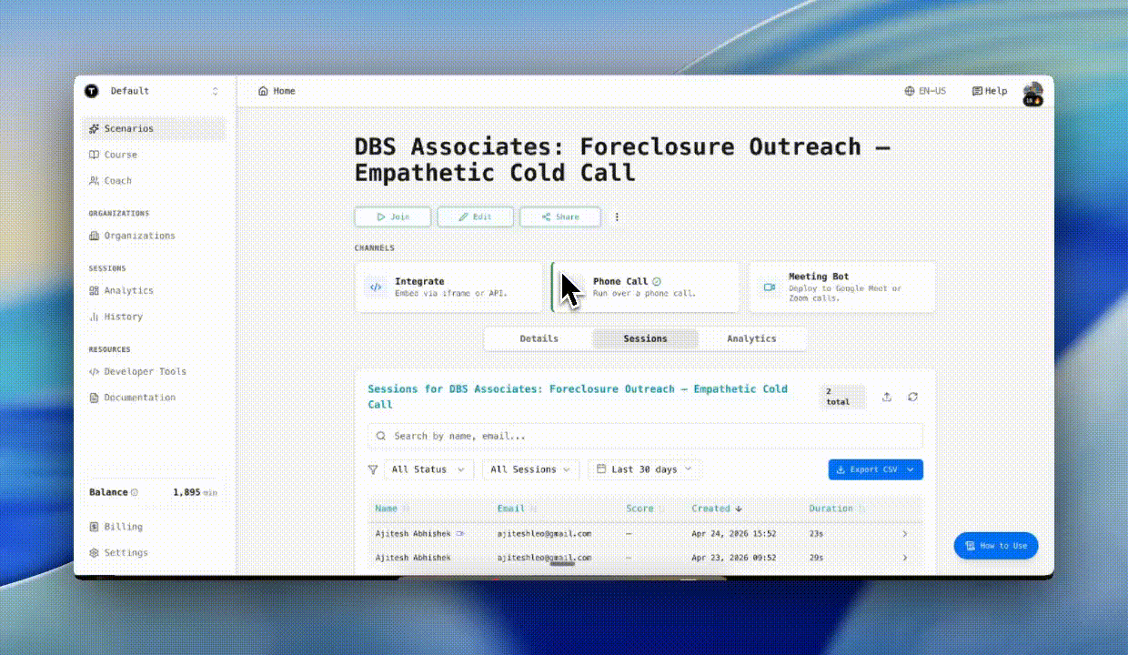Click the "29s" duration cell

tap(816, 557)
